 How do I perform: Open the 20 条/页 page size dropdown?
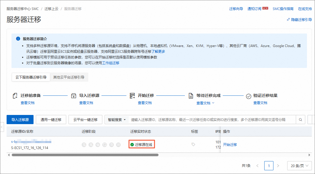click(299, 166)
